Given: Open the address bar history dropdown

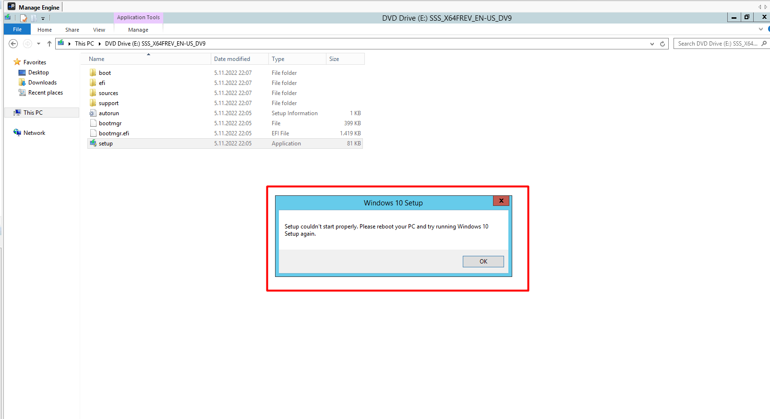Looking at the screenshot, I should pyautogui.click(x=652, y=44).
